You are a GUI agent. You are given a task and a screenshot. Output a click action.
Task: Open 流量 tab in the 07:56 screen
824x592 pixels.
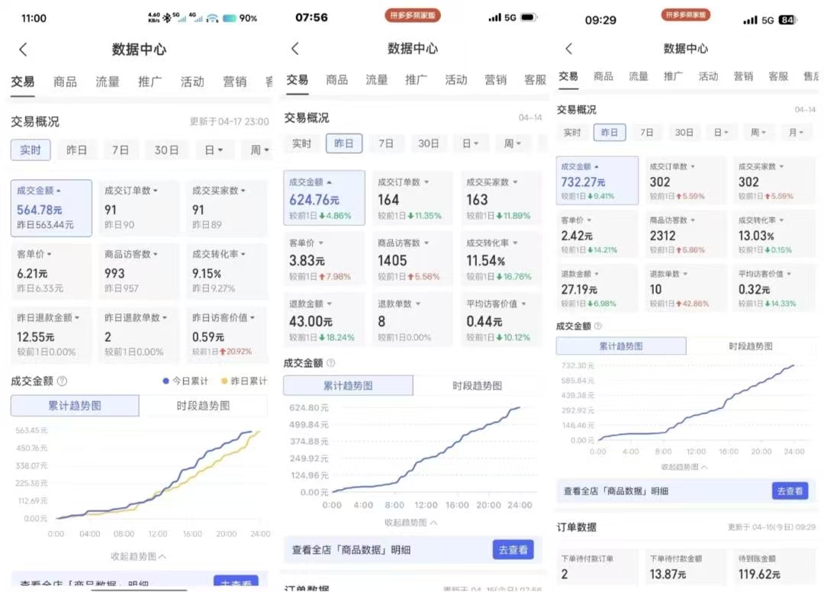[377, 80]
